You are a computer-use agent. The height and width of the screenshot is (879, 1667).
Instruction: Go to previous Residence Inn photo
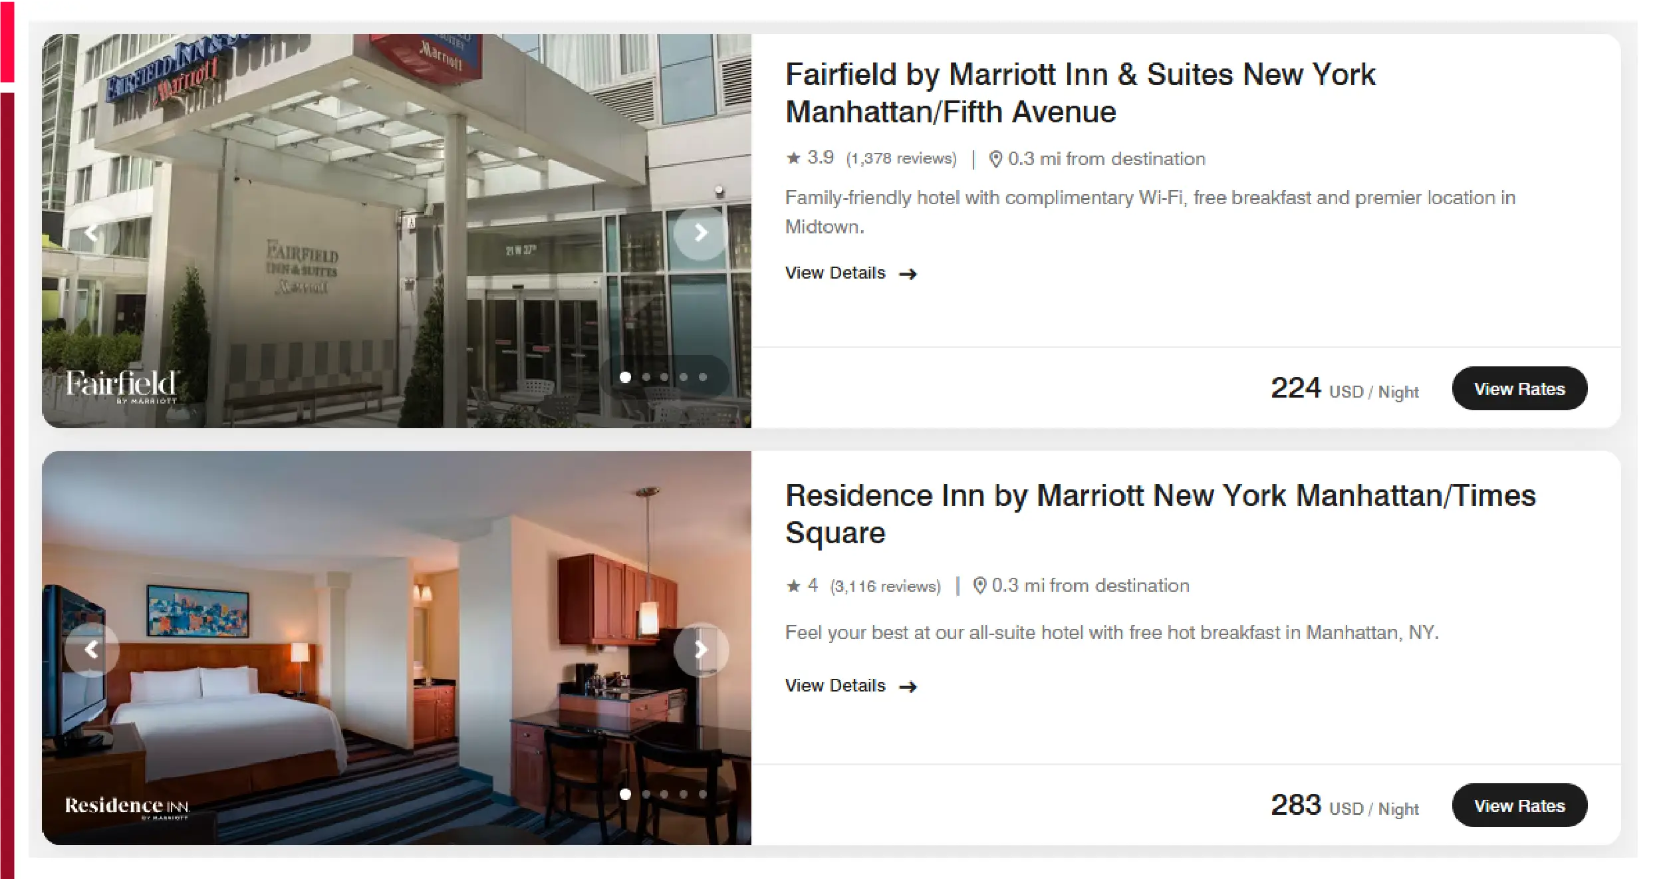92,649
